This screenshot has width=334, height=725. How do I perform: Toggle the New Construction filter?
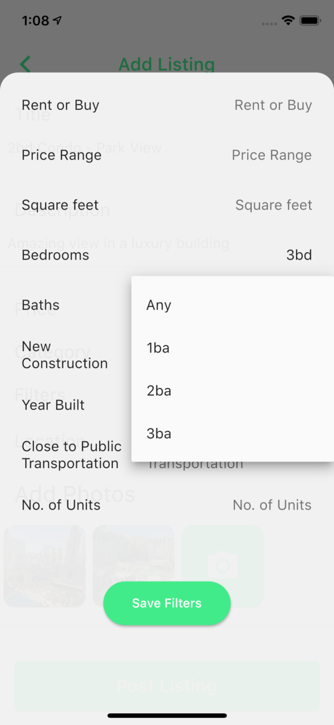tap(65, 355)
